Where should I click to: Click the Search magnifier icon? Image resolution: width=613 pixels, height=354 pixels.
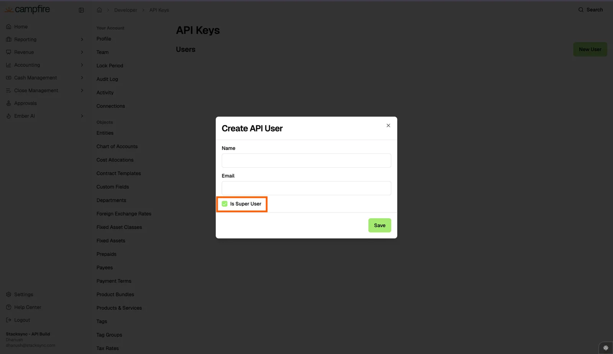(581, 10)
